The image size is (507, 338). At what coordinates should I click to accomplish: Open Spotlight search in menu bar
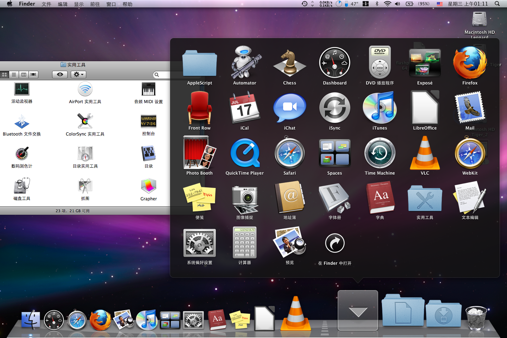tap(497, 4)
